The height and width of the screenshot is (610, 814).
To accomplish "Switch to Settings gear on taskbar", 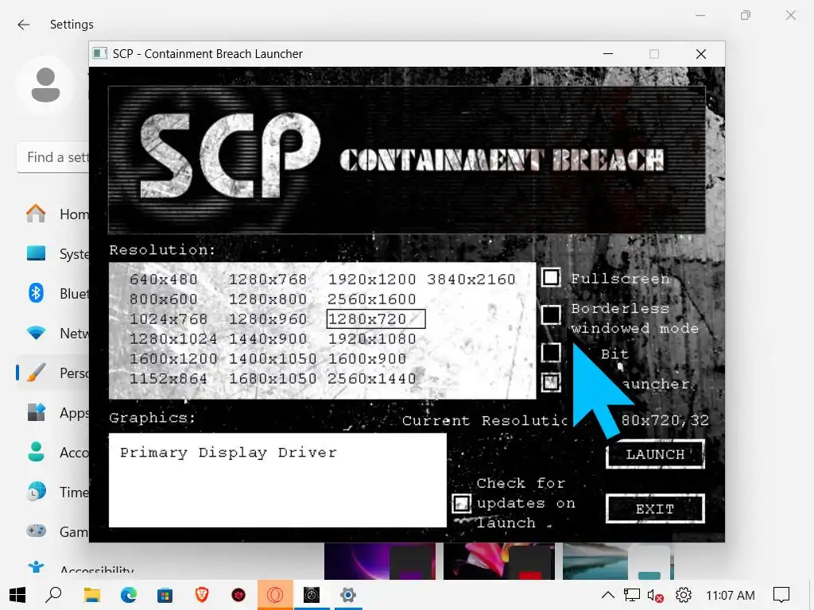I will point(348,595).
